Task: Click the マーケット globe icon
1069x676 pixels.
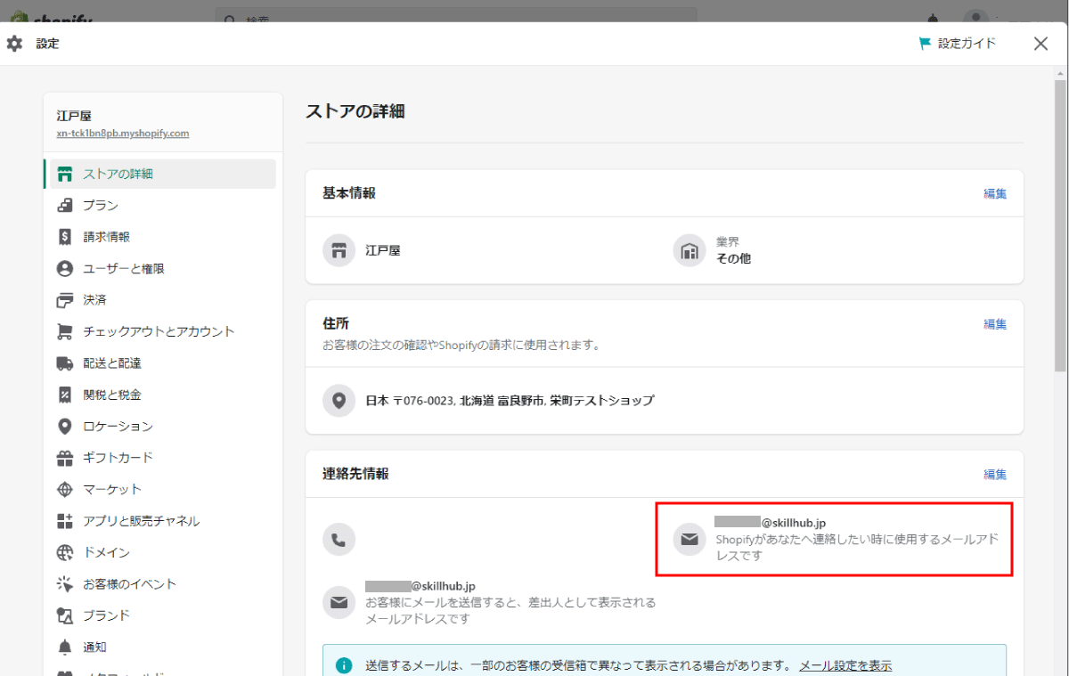Action: [x=65, y=490]
